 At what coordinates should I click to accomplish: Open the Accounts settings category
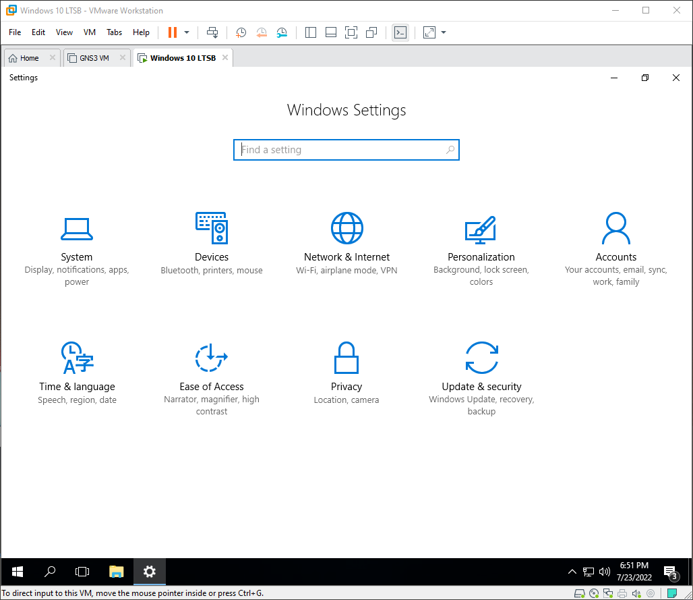616,250
